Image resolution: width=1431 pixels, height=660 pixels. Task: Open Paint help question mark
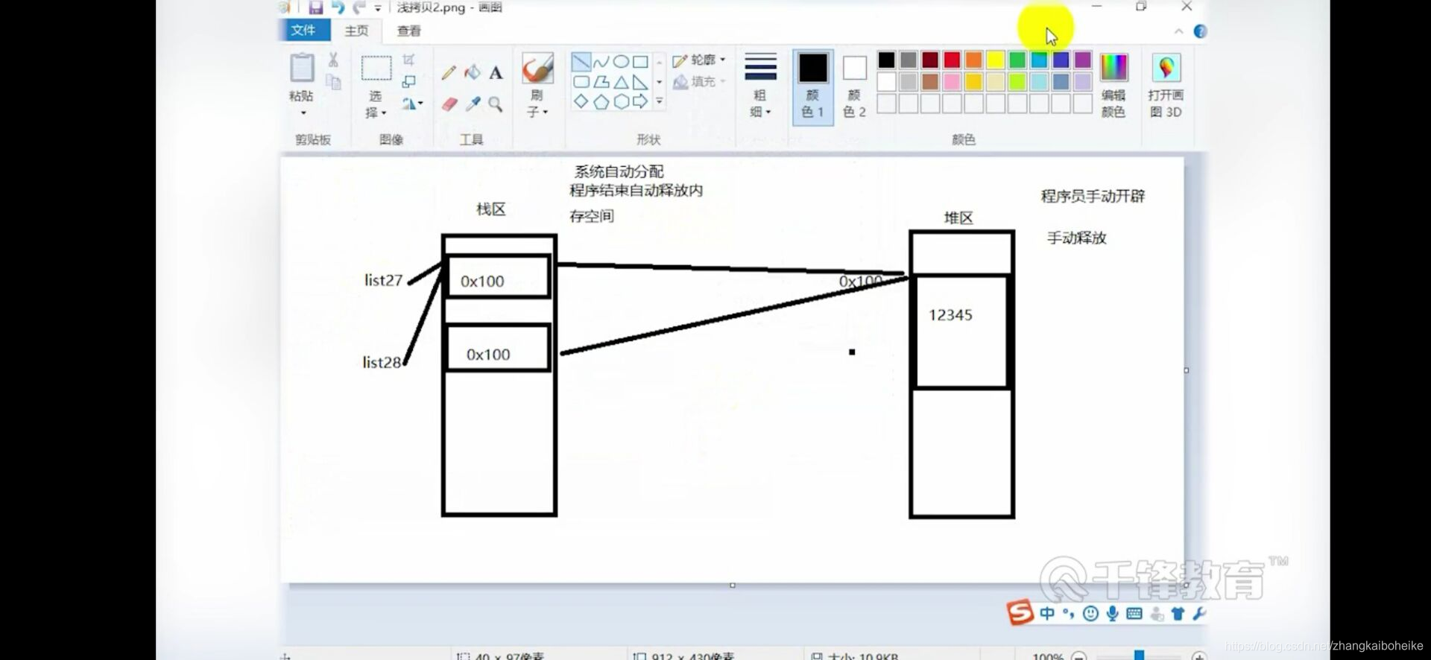pyautogui.click(x=1200, y=31)
